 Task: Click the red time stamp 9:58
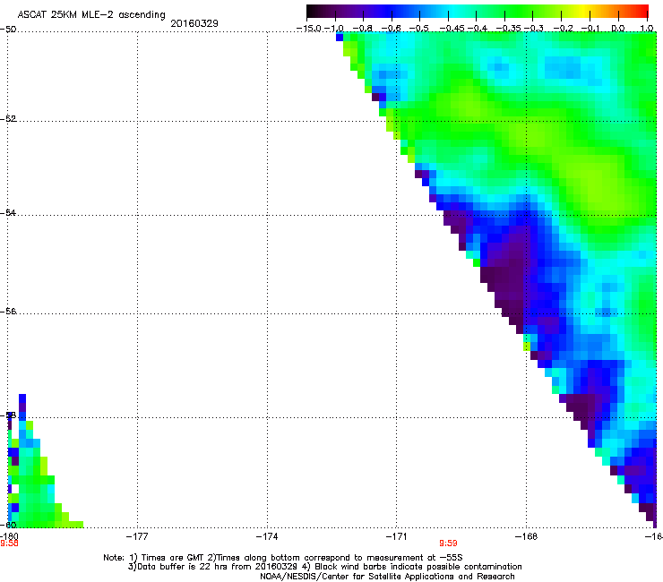(9, 543)
